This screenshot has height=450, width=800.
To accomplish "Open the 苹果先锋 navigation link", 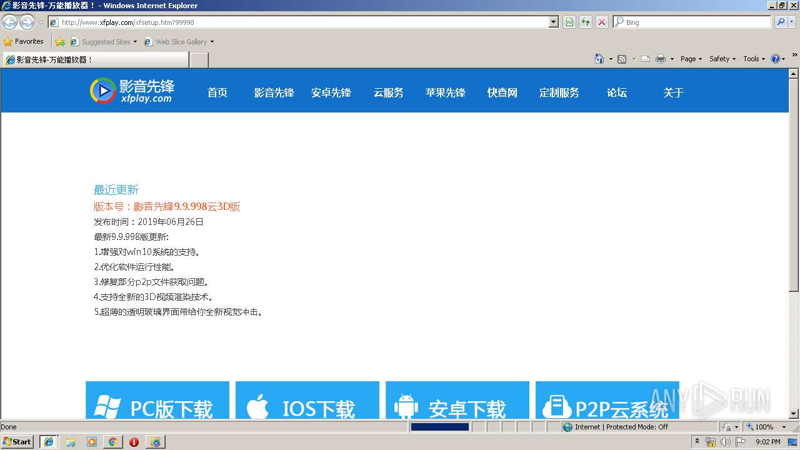I will click(x=446, y=92).
